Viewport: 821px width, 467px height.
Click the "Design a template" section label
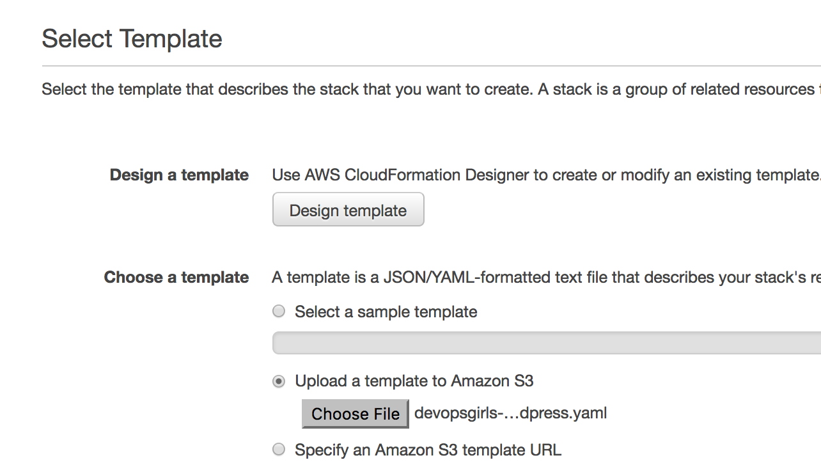coord(179,175)
